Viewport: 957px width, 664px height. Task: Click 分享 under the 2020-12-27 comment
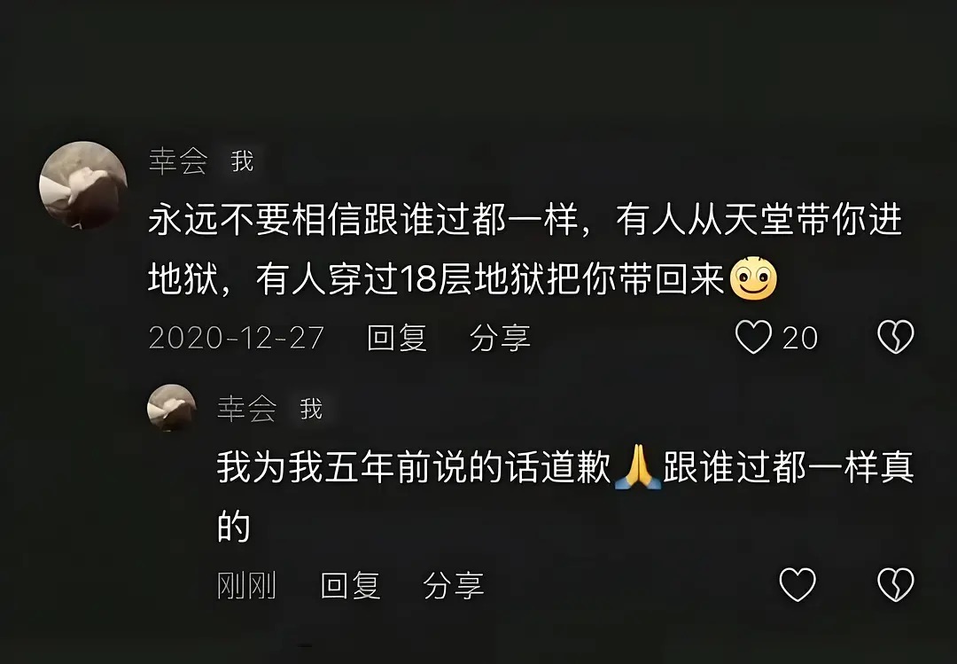(500, 338)
